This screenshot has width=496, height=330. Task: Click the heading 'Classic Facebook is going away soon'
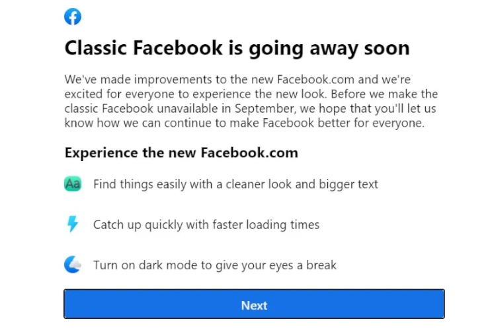click(237, 48)
